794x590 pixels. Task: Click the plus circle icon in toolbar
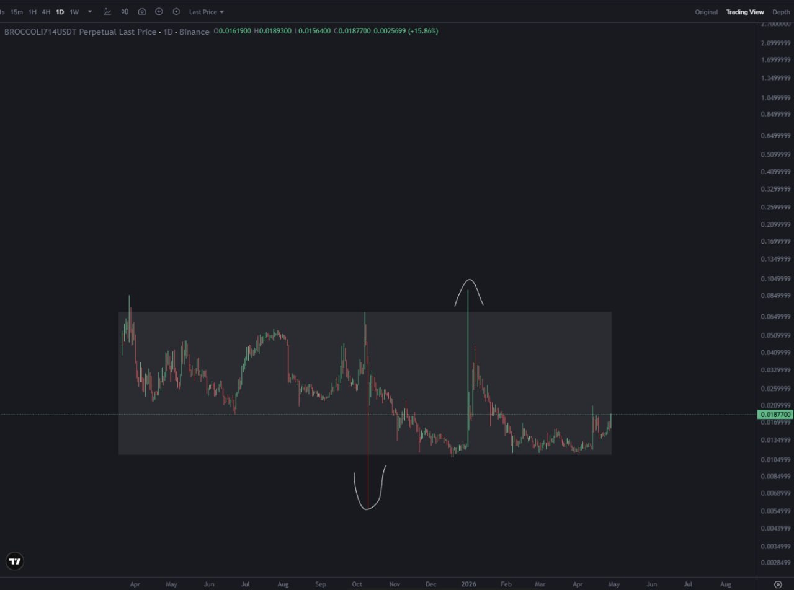pos(159,12)
